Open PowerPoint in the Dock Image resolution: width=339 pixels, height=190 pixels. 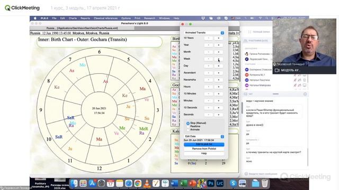pyautogui.click(x=192, y=184)
